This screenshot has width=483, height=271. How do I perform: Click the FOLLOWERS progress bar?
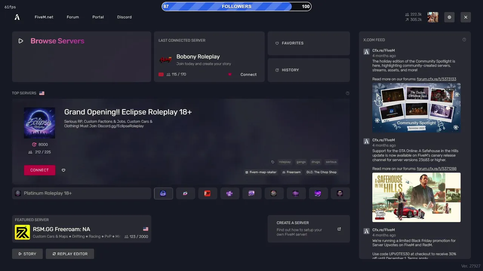pyautogui.click(x=237, y=6)
